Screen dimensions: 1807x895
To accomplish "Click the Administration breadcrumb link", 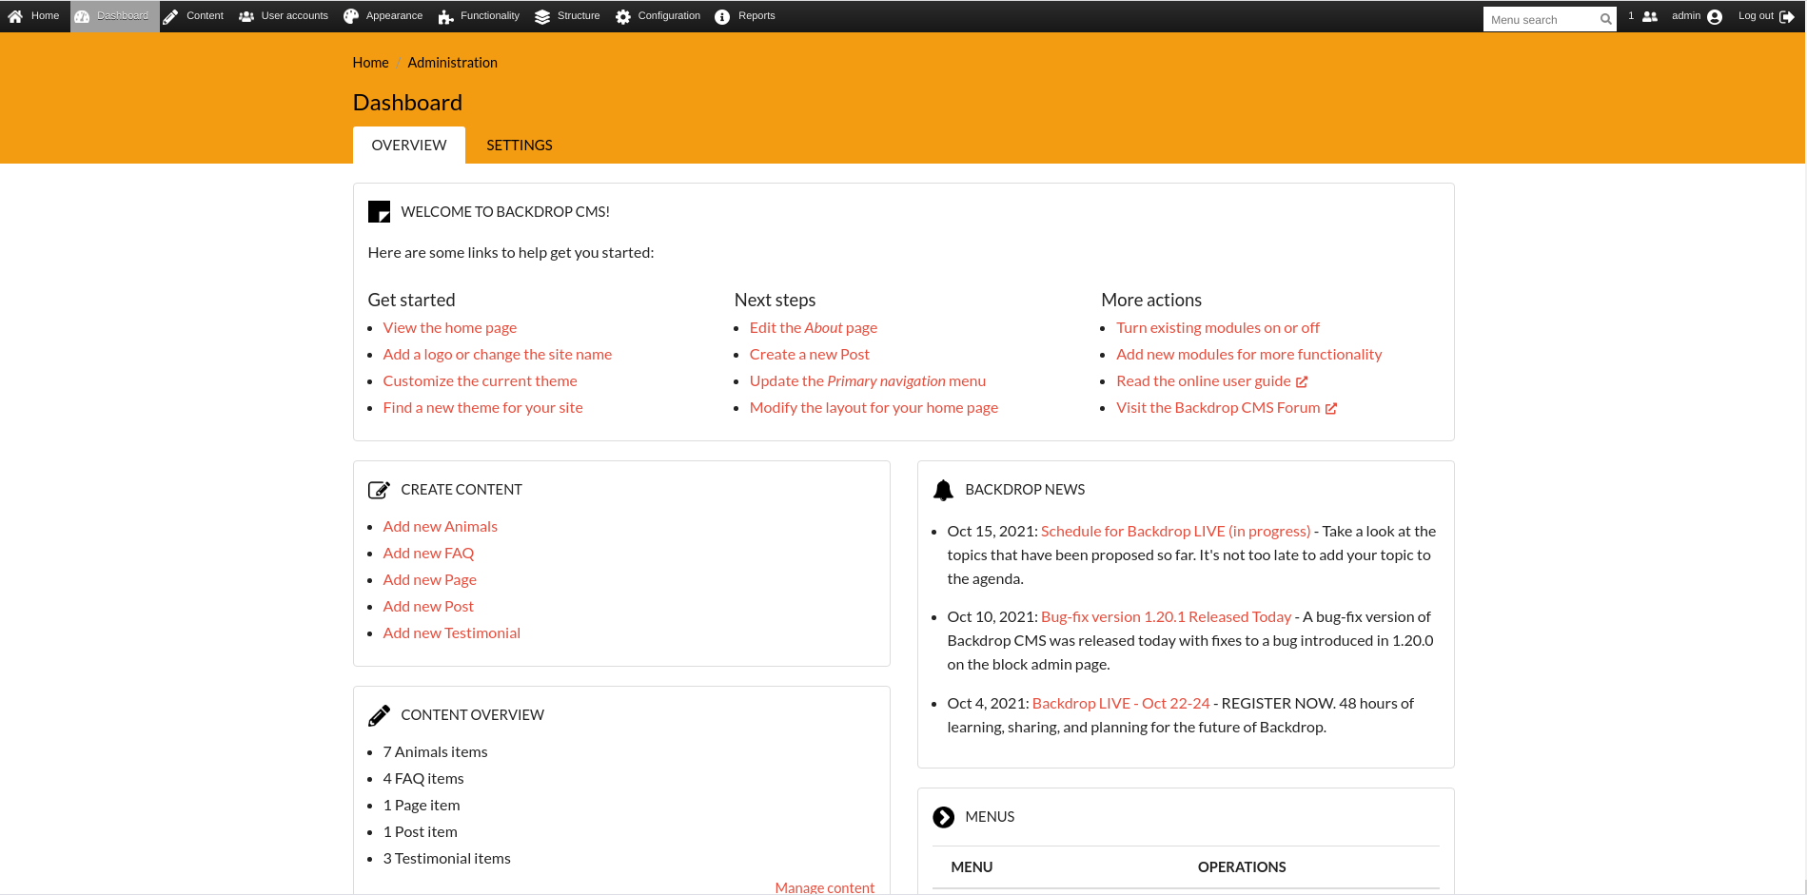I will (x=453, y=63).
